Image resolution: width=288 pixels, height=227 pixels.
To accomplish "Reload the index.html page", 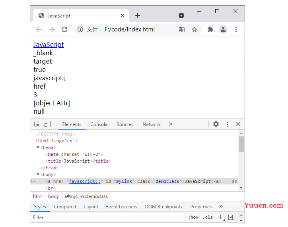I will tap(64, 29).
